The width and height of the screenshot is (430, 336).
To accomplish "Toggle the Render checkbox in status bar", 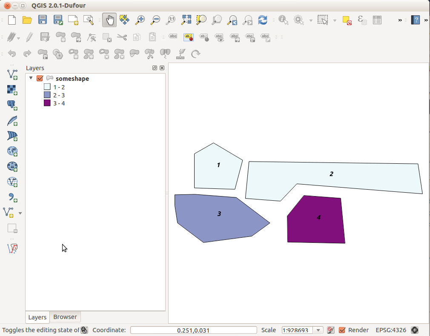I will point(342,330).
